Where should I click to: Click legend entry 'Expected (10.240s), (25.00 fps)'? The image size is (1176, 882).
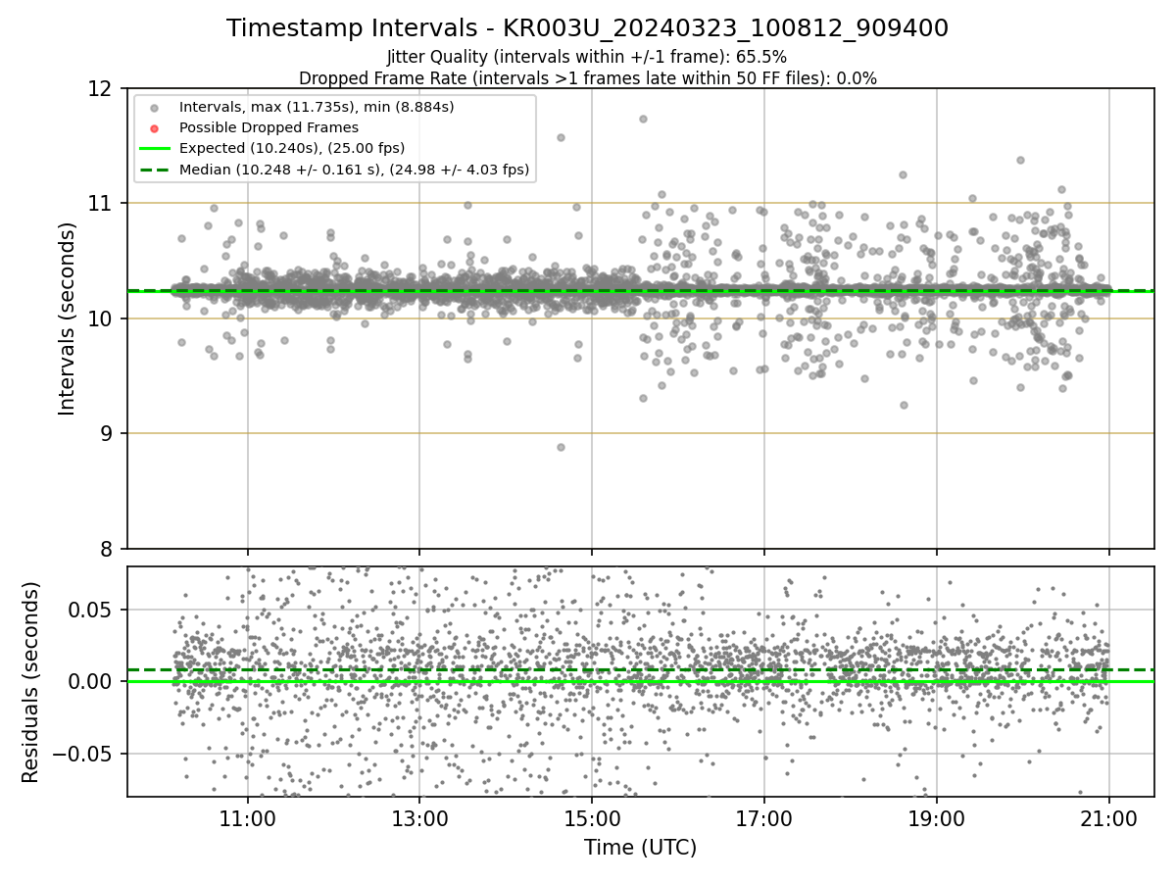click(x=292, y=148)
